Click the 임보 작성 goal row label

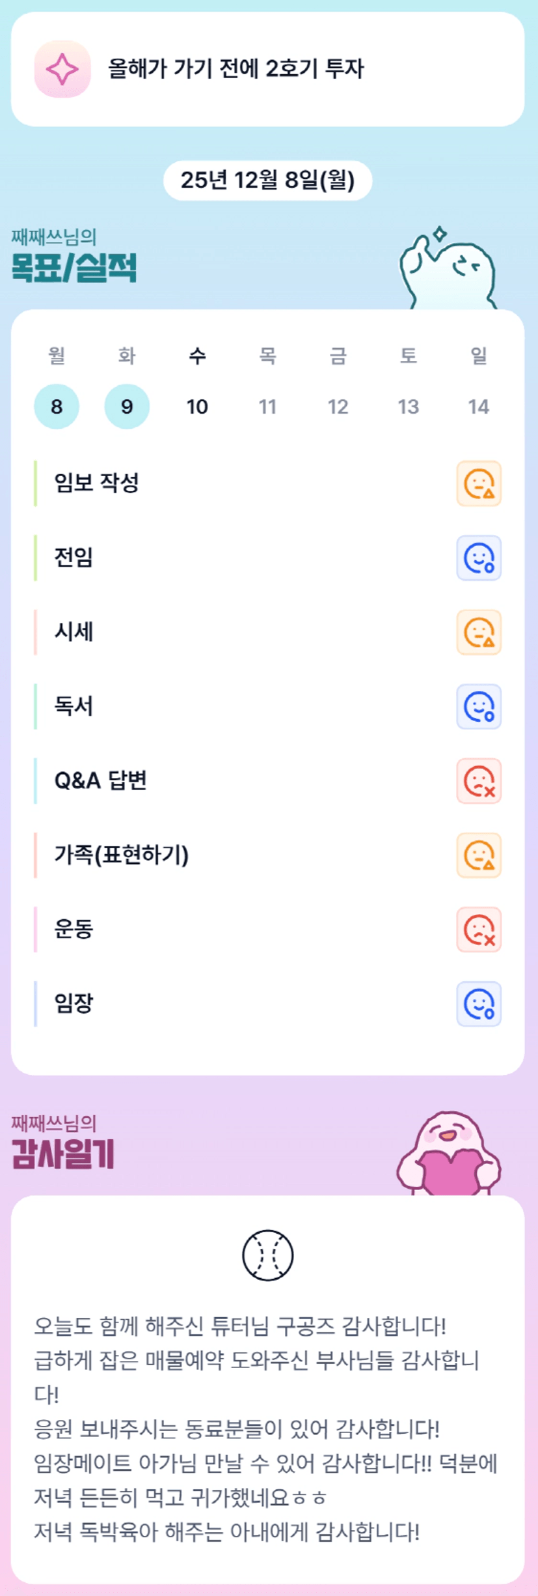pos(96,483)
